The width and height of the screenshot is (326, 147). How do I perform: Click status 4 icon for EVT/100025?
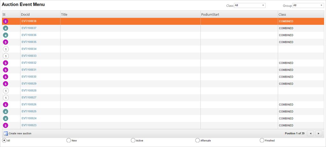point(5,112)
